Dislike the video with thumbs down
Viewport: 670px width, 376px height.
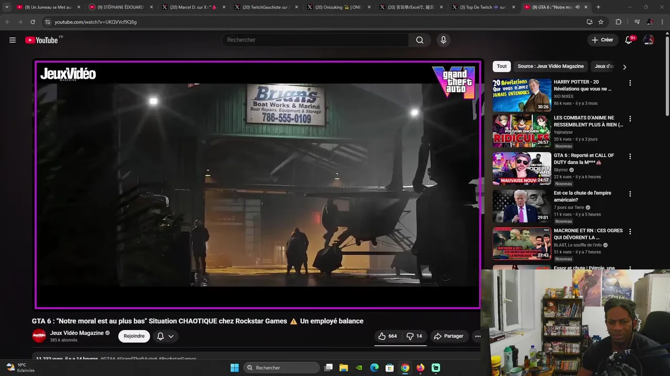415,336
